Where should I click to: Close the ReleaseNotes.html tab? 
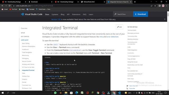(x=104, y=2)
